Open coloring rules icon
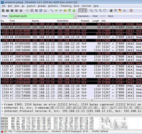Image resolution: width=142 pixels, height=134 pixels. coord(120,10)
